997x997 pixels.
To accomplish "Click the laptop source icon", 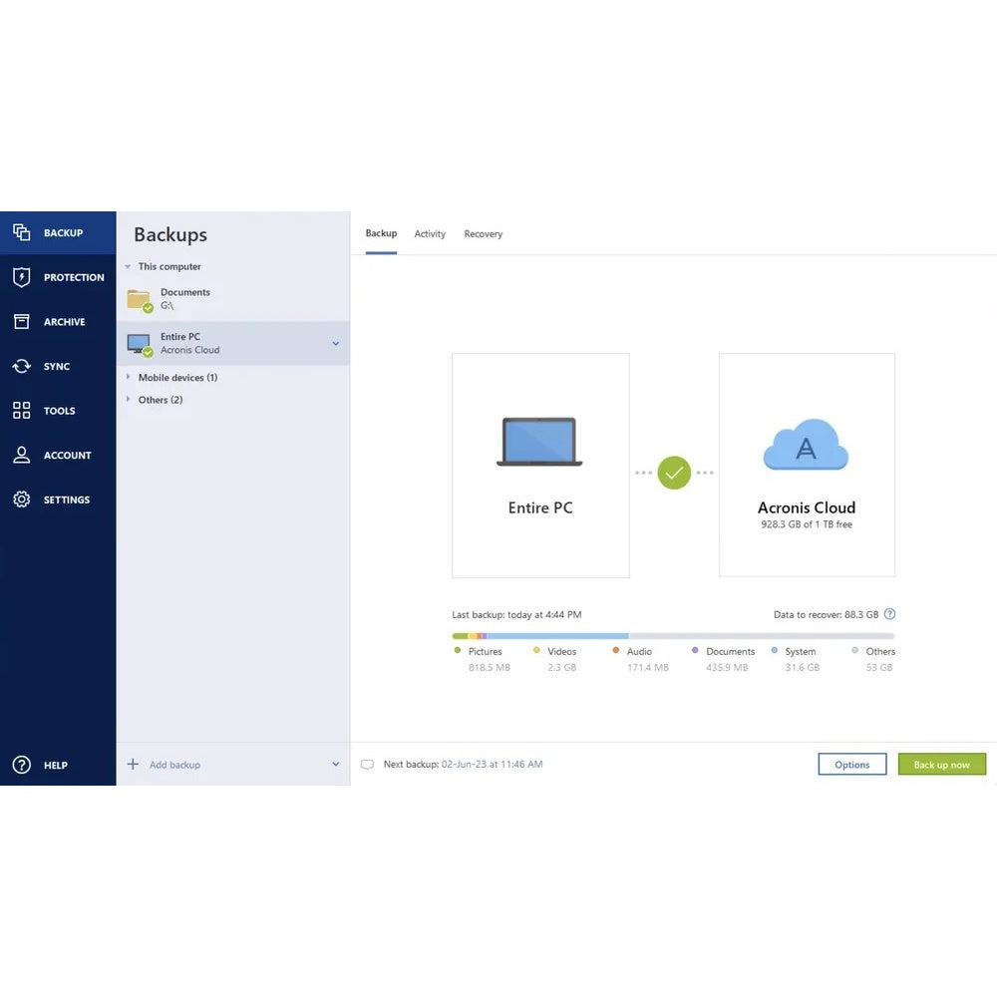I will pyautogui.click(x=539, y=442).
